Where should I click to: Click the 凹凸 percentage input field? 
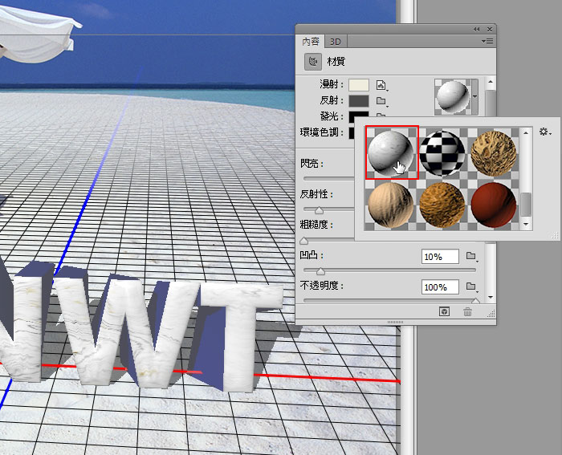tap(439, 257)
